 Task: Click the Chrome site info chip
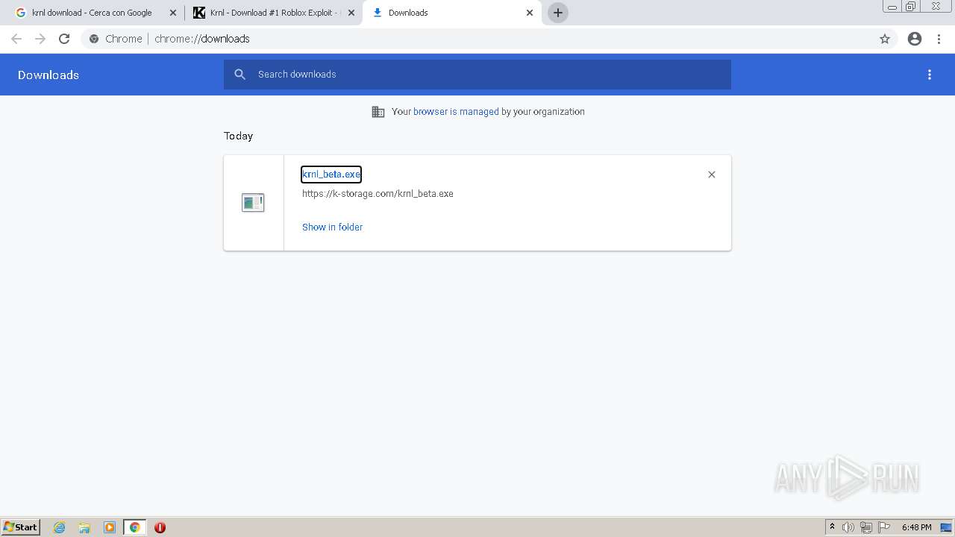(x=116, y=39)
